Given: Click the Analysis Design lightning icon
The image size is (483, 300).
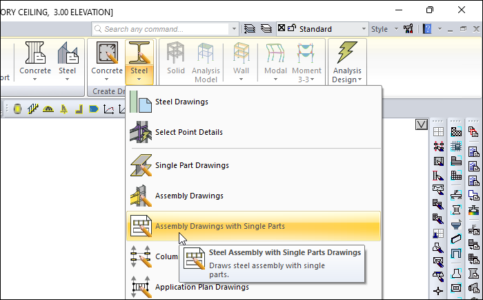Looking at the screenshot, I should tap(347, 53).
